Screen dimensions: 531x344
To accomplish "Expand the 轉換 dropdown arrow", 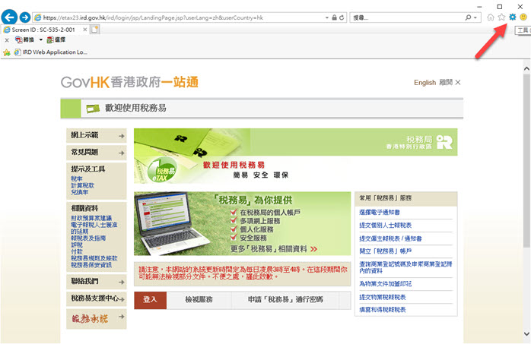I will click(40, 40).
